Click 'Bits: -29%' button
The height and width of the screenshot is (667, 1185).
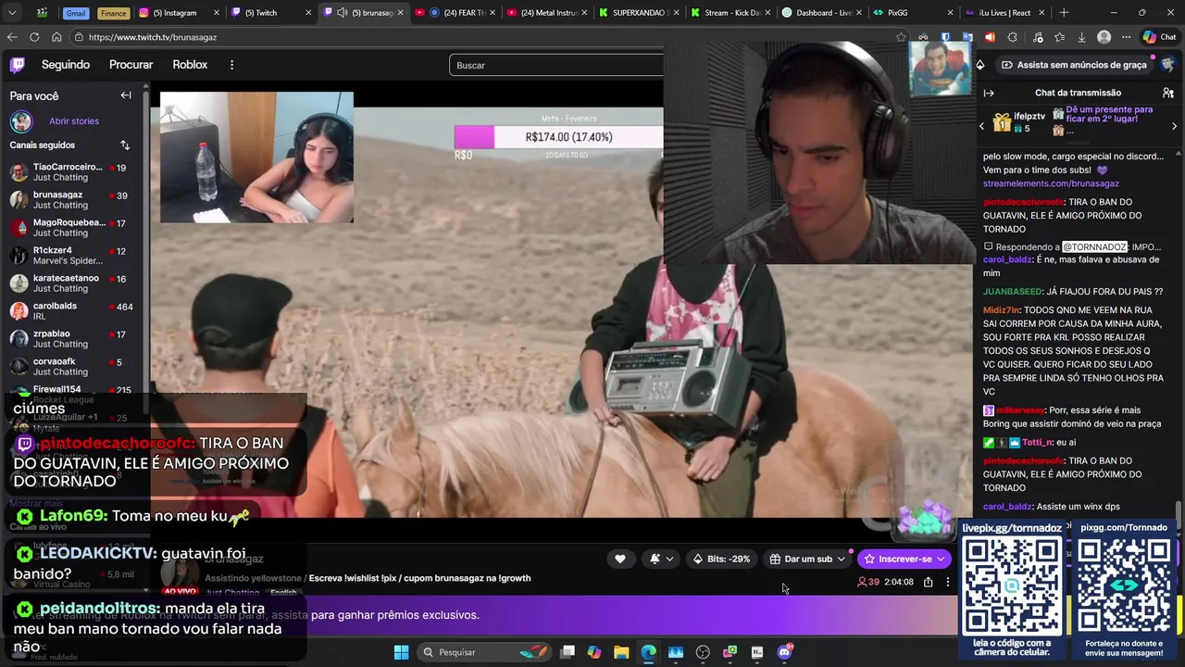point(720,559)
